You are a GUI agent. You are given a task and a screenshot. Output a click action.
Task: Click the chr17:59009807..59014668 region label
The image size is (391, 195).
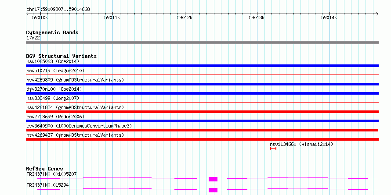pyautogui.click(x=58, y=10)
